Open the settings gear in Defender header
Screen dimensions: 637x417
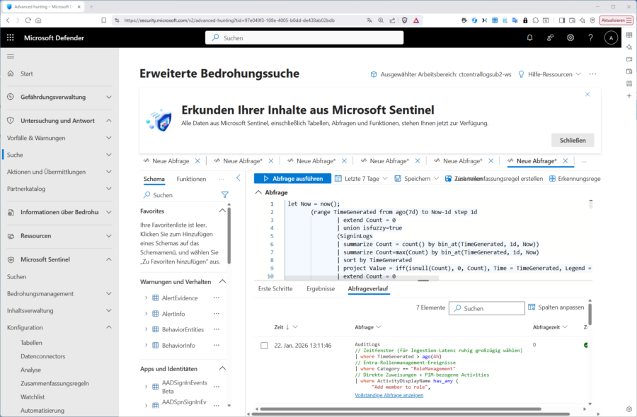coord(570,37)
